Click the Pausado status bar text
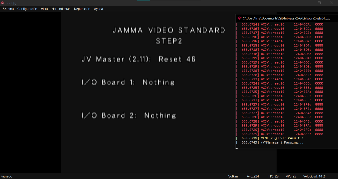The width and height of the screenshot is (338, 179). [x=6, y=176]
